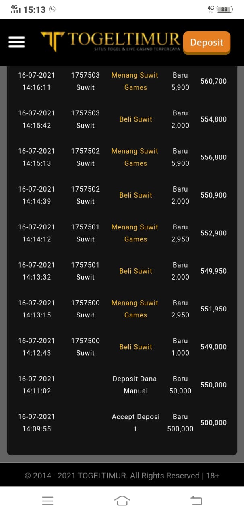Screen dimensions: 244x515
Task: Open the hamburger menu icon
Action: point(17,42)
